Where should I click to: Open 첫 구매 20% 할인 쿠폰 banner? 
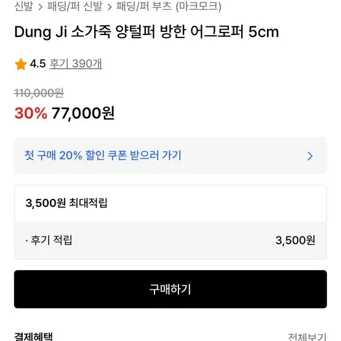click(x=170, y=156)
